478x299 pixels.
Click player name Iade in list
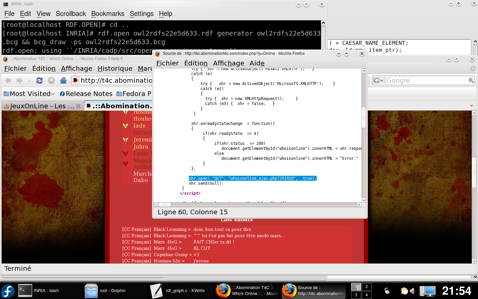tap(139, 126)
